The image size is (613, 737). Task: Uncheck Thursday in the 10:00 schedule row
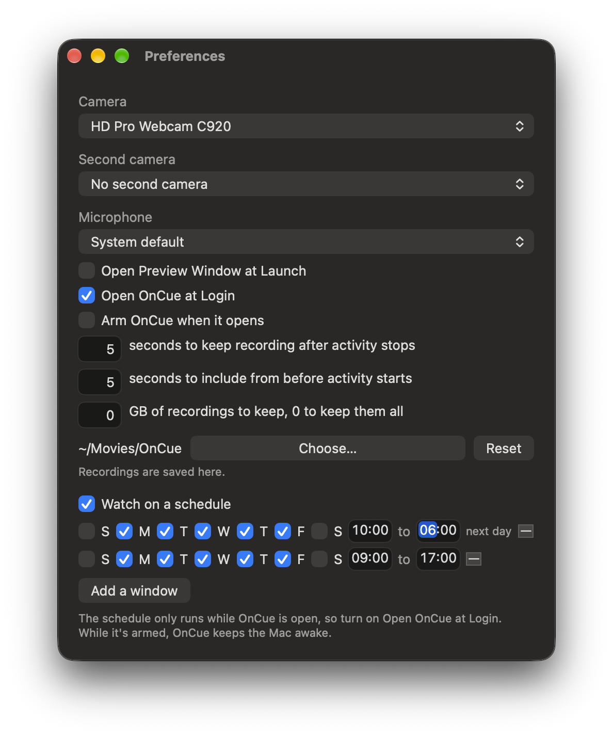click(x=245, y=531)
